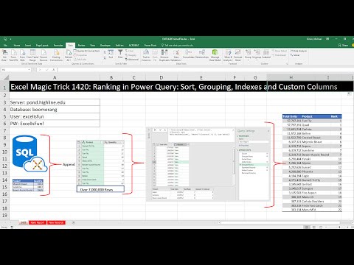354x265 pixels.
Task: Switch to New Records sheet tab
Action: tap(56, 222)
